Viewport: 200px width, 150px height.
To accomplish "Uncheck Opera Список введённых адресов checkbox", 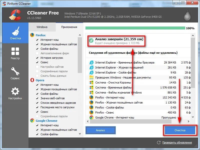I will point(37,103).
